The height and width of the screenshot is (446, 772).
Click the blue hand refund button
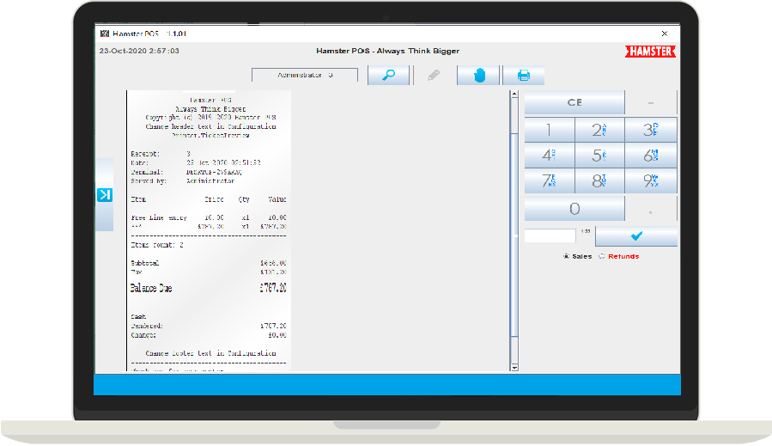(x=478, y=76)
